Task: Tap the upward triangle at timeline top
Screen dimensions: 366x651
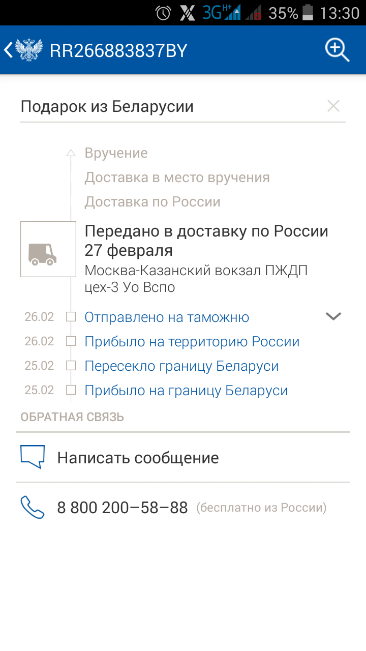Action: (x=71, y=152)
